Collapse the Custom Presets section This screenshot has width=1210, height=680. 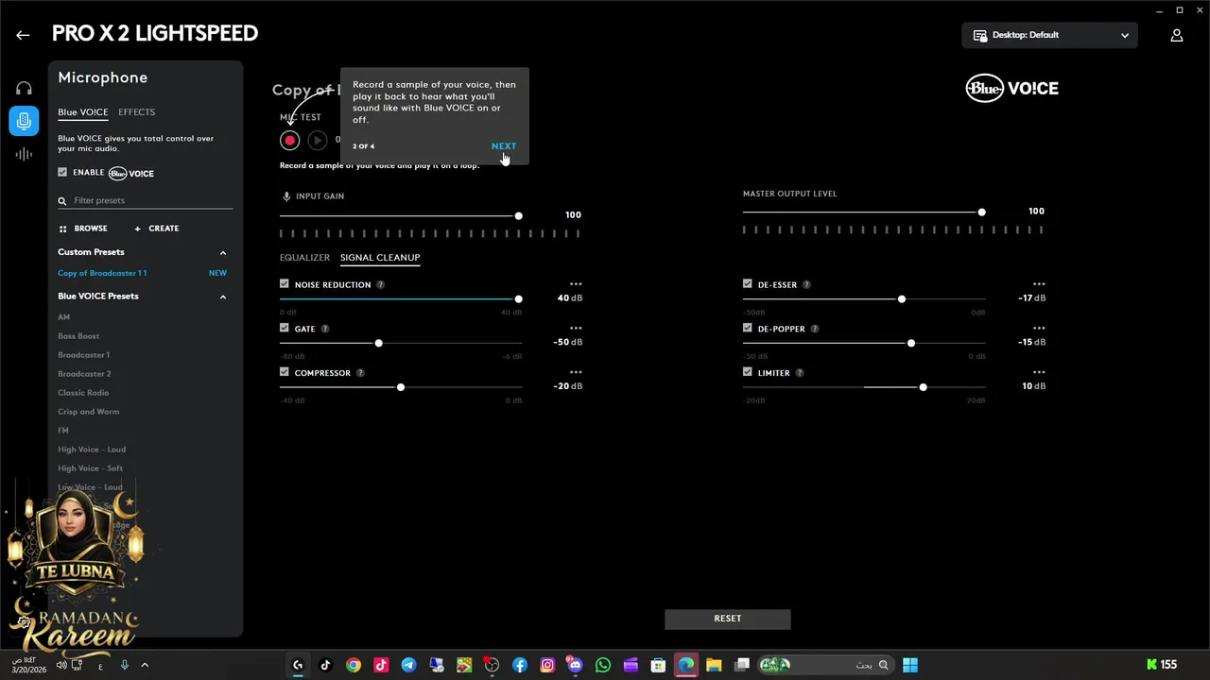[x=223, y=253]
